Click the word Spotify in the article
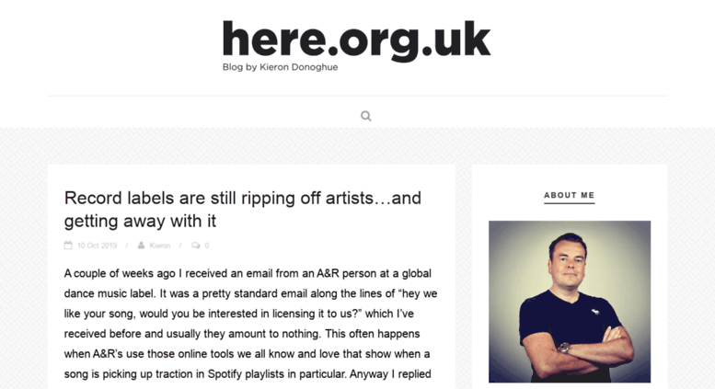This screenshot has height=389, width=715. [x=225, y=374]
